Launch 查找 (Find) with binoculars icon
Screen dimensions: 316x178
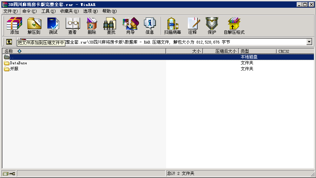[111, 26]
